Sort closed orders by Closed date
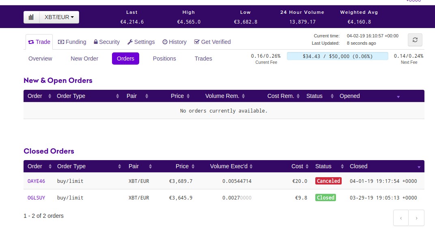 tap(385, 166)
